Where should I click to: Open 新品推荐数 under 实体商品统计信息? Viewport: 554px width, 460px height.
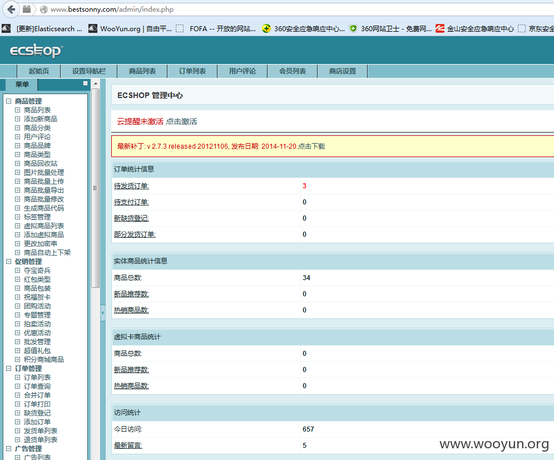click(131, 294)
